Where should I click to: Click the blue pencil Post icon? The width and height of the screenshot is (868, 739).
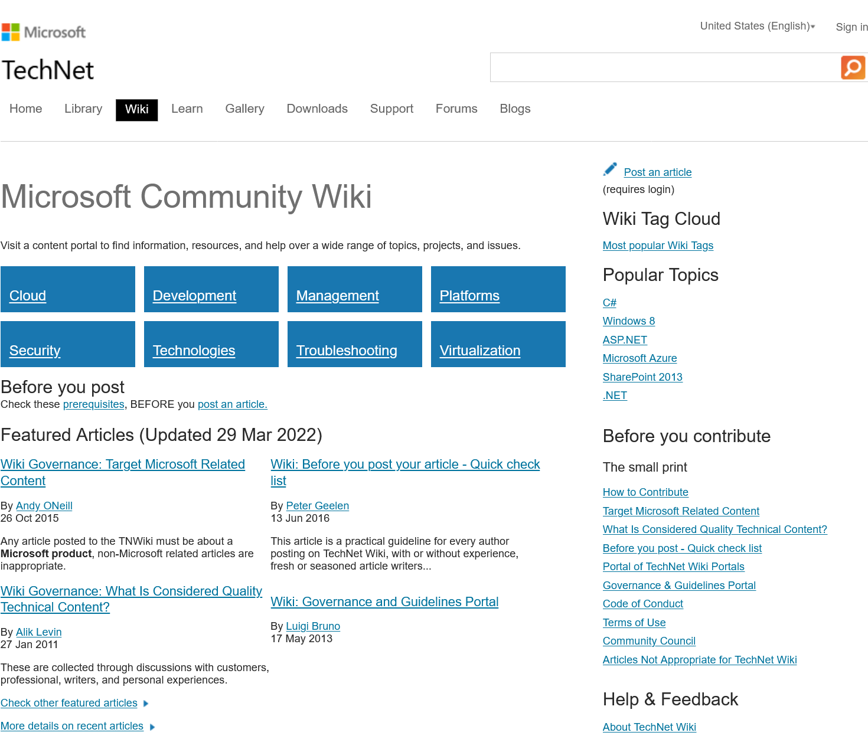pyautogui.click(x=610, y=169)
